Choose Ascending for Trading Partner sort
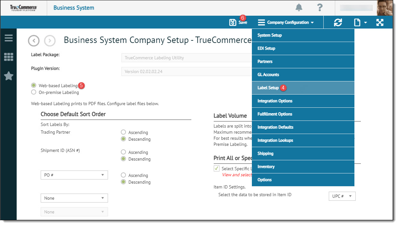Viewport: 398px width, 225px height. click(123, 132)
